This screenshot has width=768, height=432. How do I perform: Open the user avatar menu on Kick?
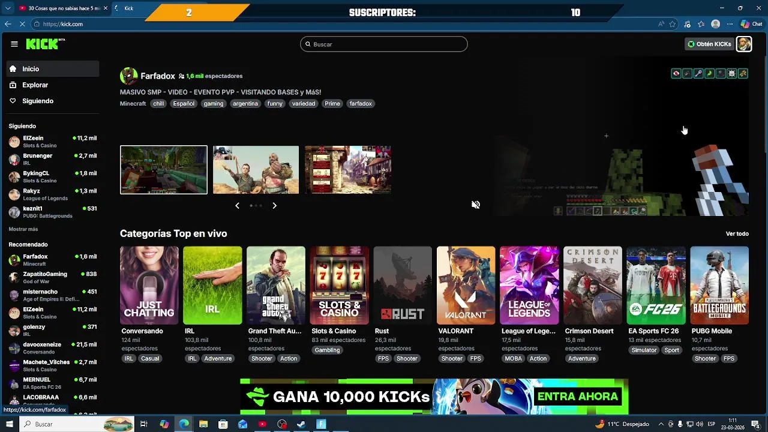coord(744,44)
